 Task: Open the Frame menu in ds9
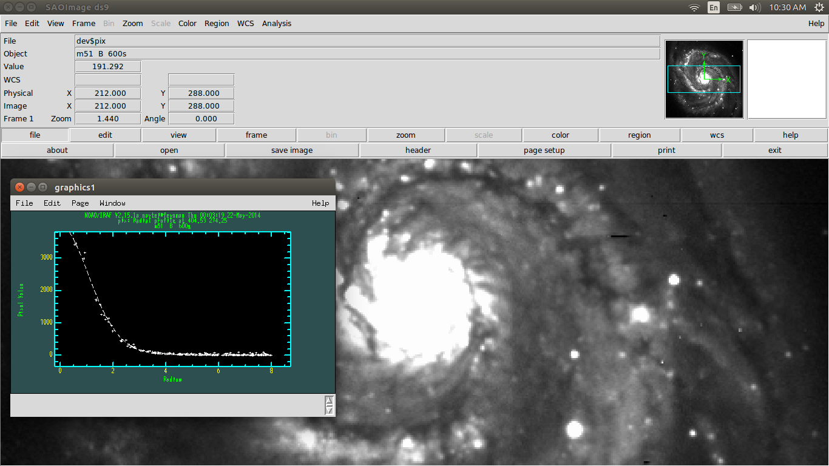pyautogui.click(x=84, y=24)
